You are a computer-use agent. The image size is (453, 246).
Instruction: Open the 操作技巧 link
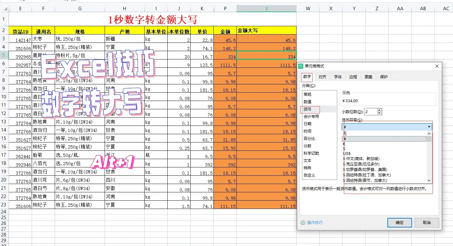coord(315,223)
